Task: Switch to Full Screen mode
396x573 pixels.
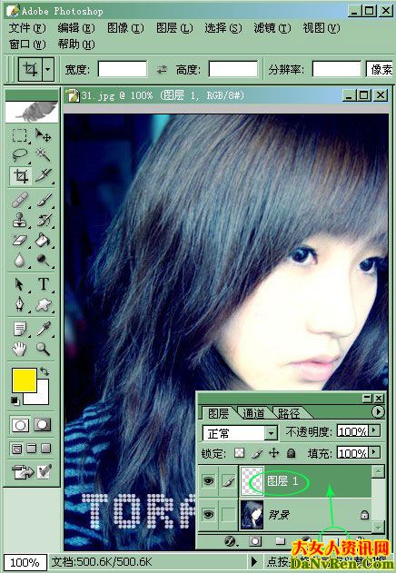Action: (46, 449)
